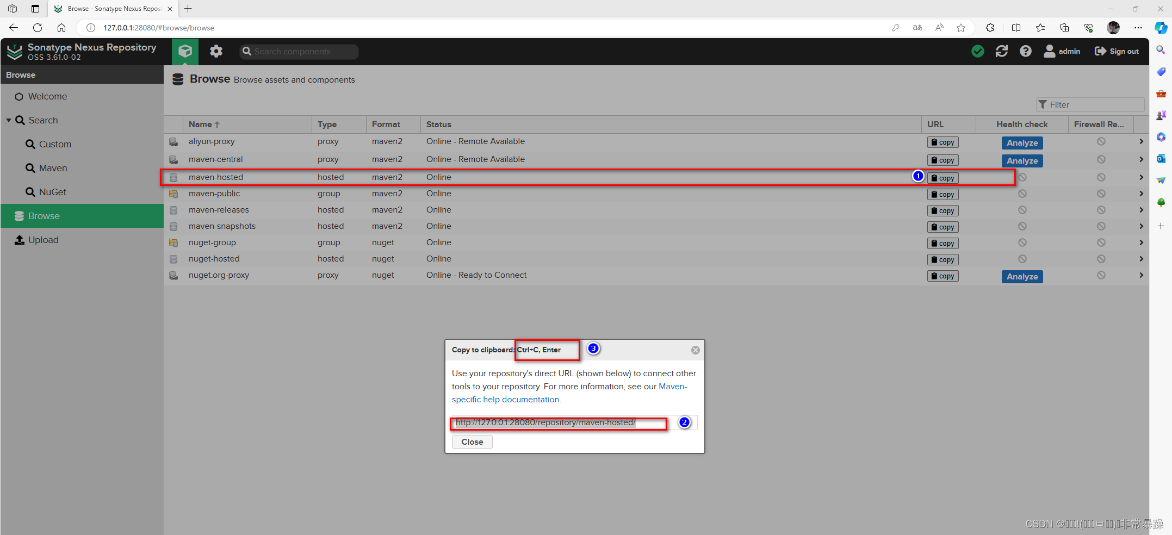This screenshot has height=535, width=1172.
Task: Expand the maven-central row chevron
Action: coord(1141,159)
